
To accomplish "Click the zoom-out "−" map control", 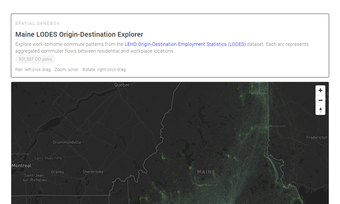I will (320, 100).
